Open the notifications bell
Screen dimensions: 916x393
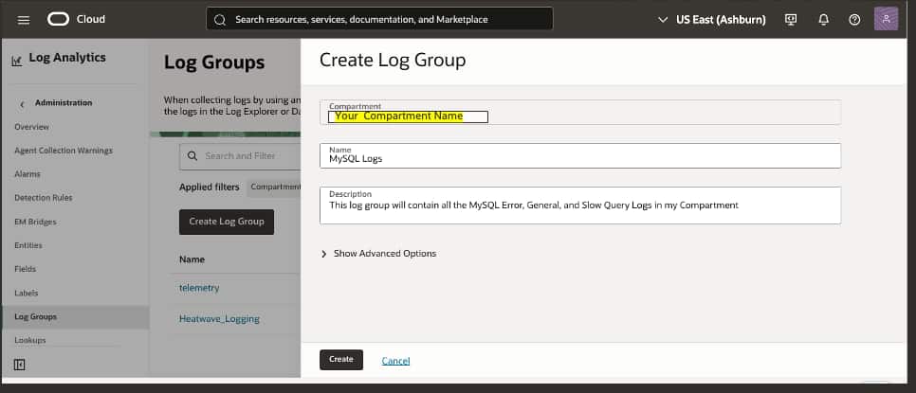pos(823,19)
